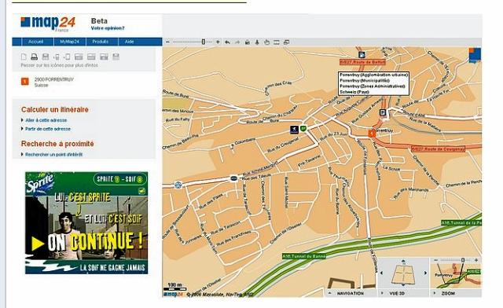Click the red 'Route de Courgenay' road label
This screenshot has width=503, height=308.
click(438, 149)
